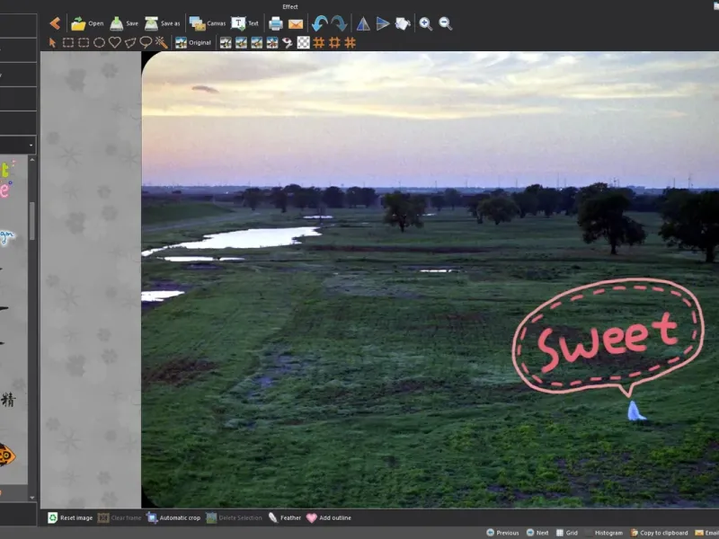Expand the dropdown above the sticker list

31,145
